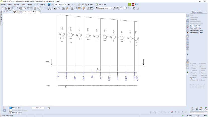Screen dimensions: 208x117
Task: Toggle the Macro option in the right panel
Action: click(194, 78)
